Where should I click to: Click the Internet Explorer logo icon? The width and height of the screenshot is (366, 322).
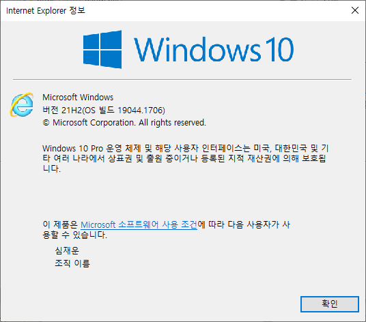[22, 104]
